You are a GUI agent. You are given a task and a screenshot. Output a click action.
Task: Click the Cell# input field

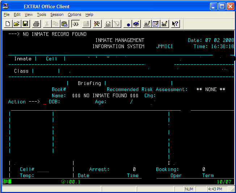point(43,170)
